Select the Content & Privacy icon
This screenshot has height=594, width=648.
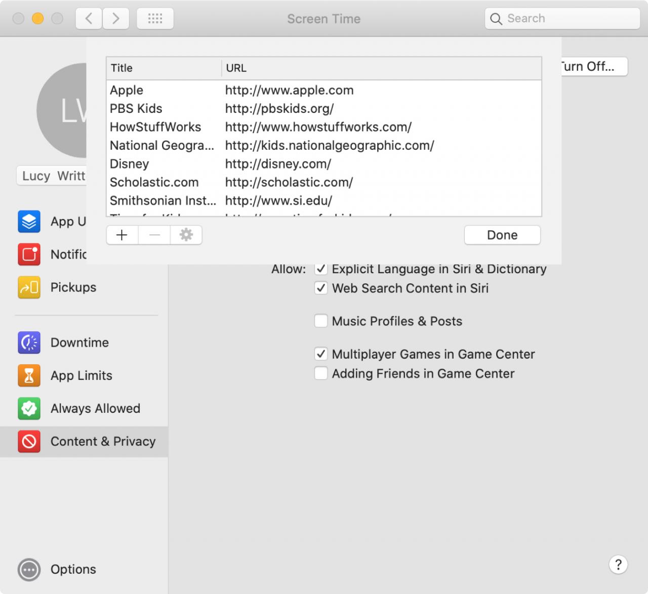pyautogui.click(x=29, y=441)
